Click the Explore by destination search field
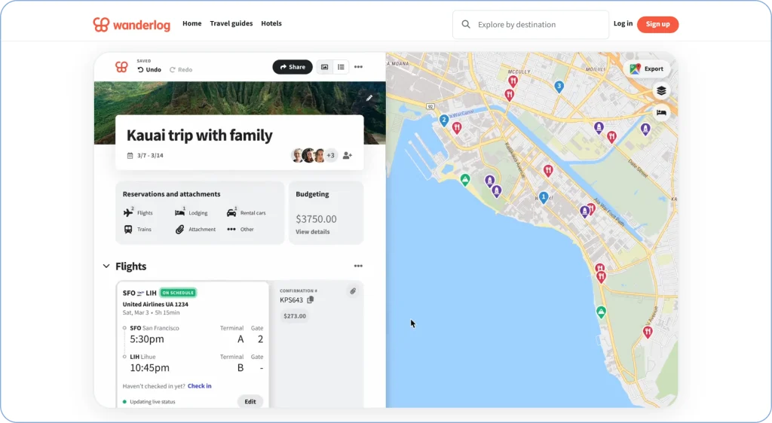This screenshot has width=772, height=423. [530, 25]
